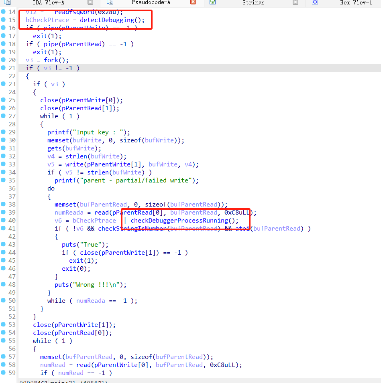Set breakpoint marker at line 41
The image size is (381, 383).
[3, 228]
